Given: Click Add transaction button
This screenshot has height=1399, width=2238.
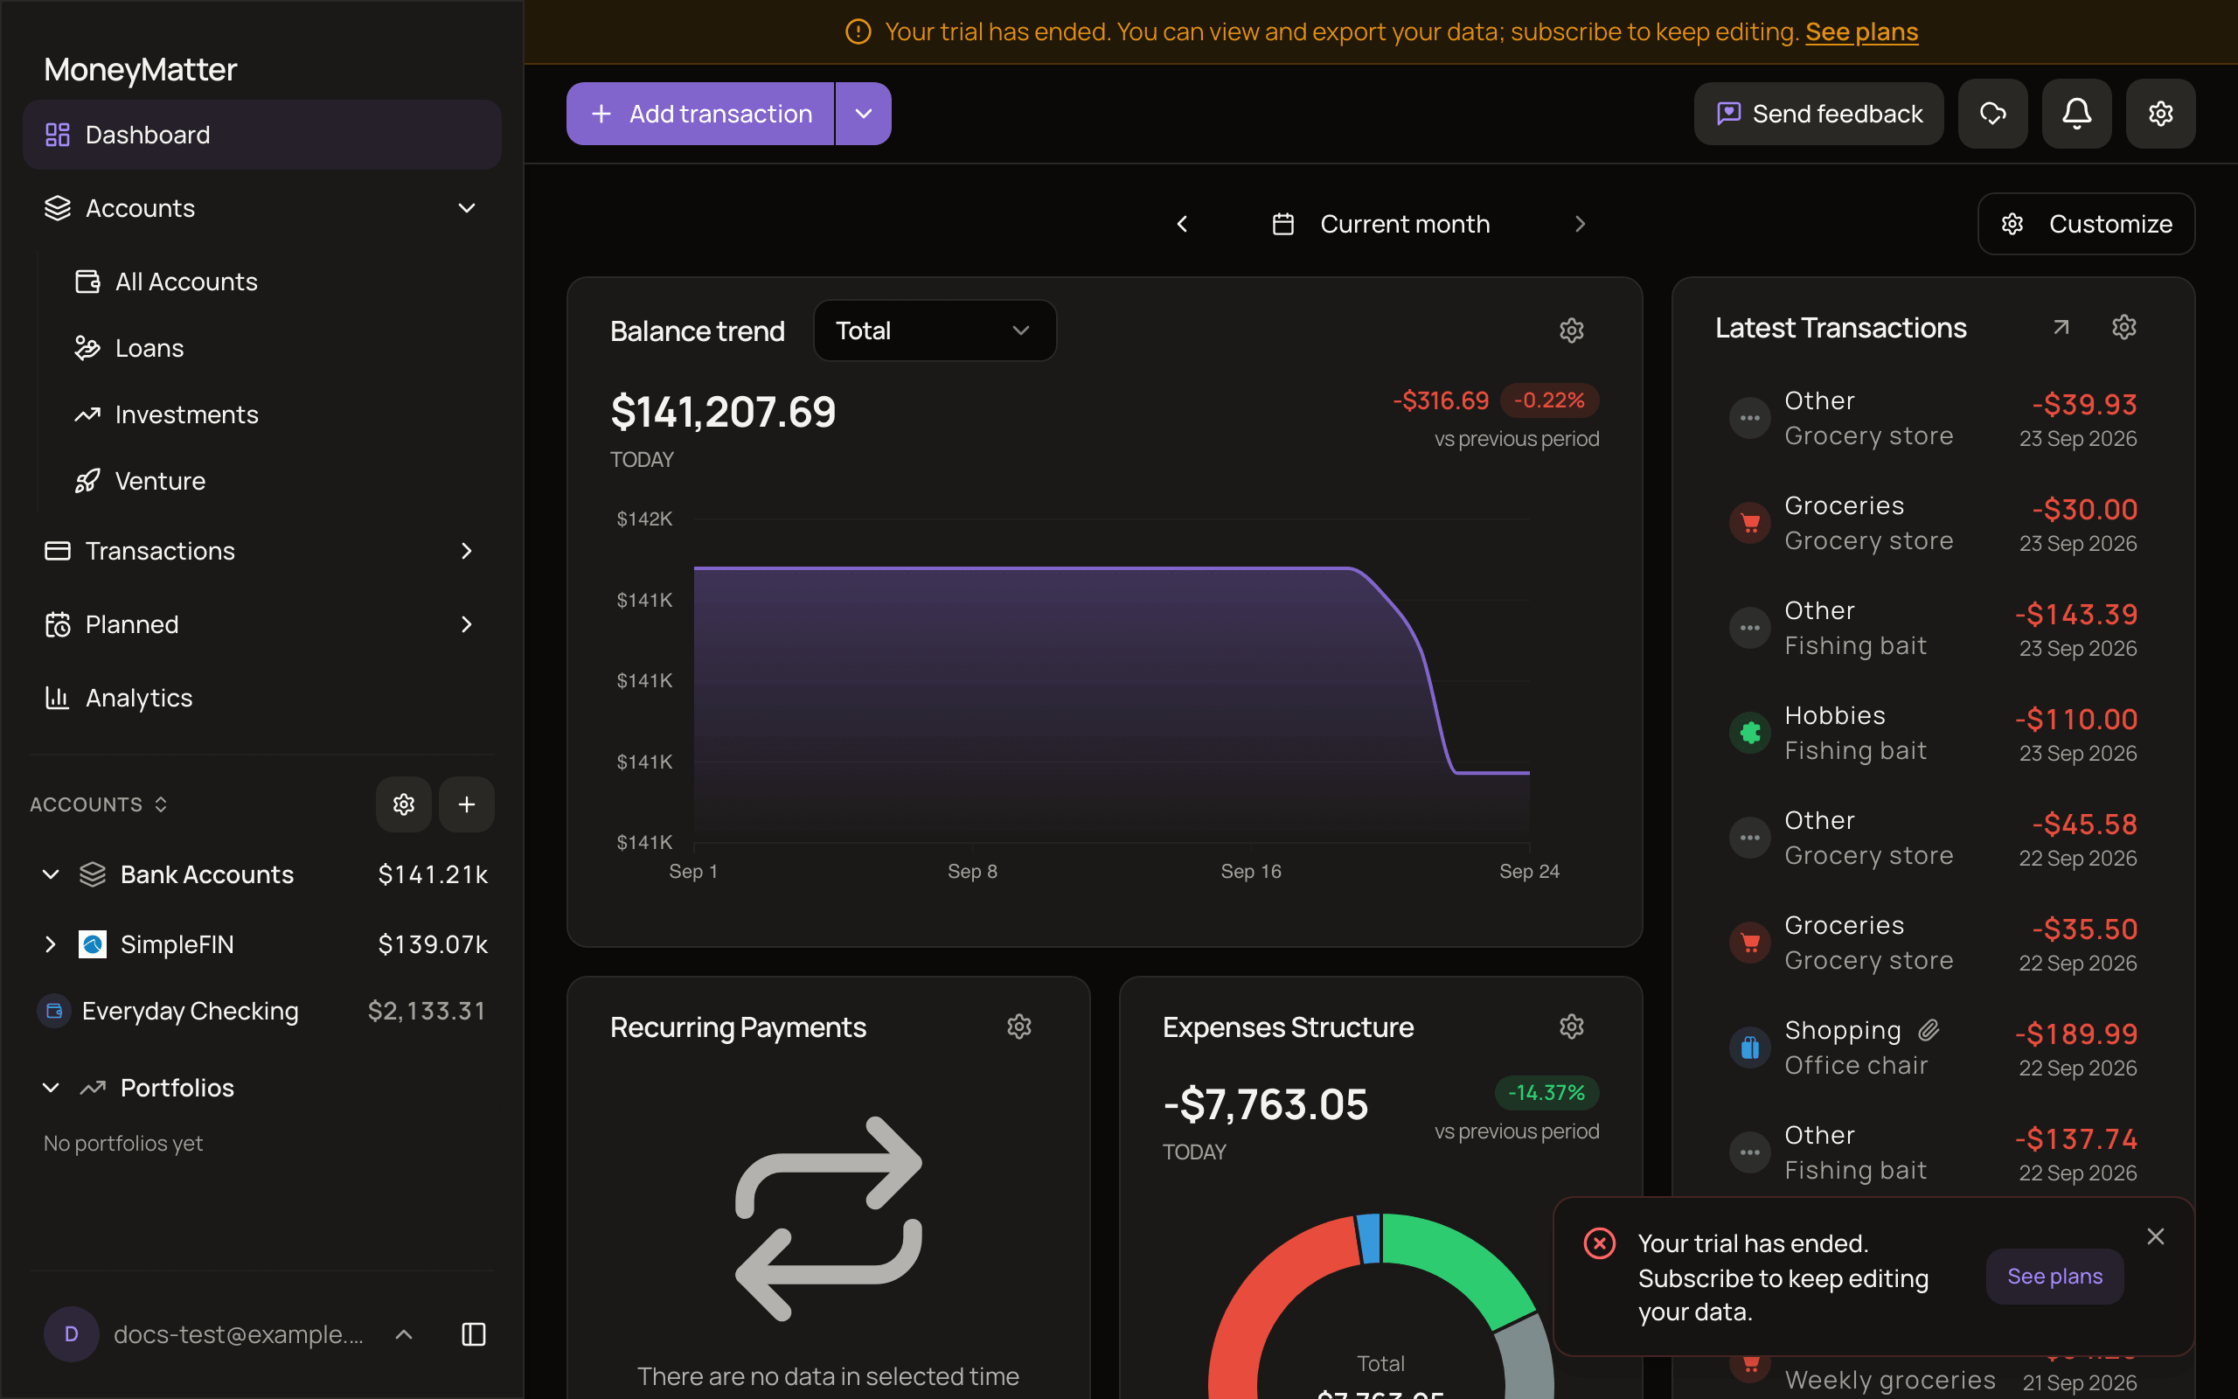Looking at the screenshot, I should click(x=700, y=114).
